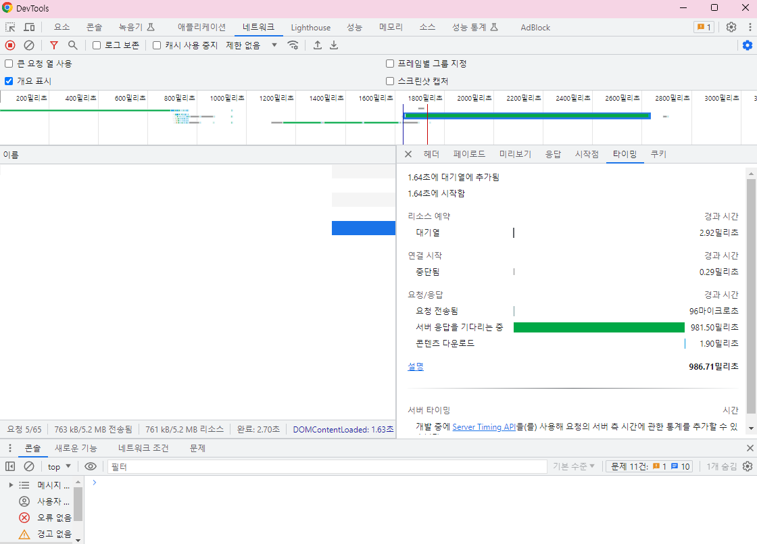Open the 문제 drawer tab

click(x=197, y=449)
